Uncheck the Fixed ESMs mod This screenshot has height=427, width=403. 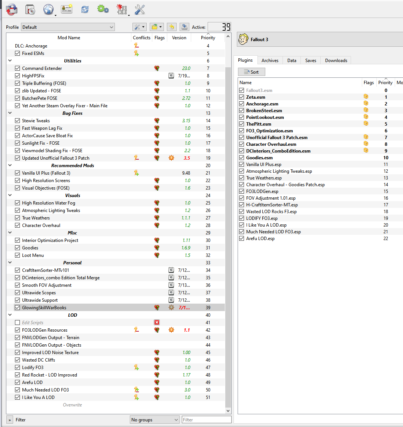click(18, 53)
